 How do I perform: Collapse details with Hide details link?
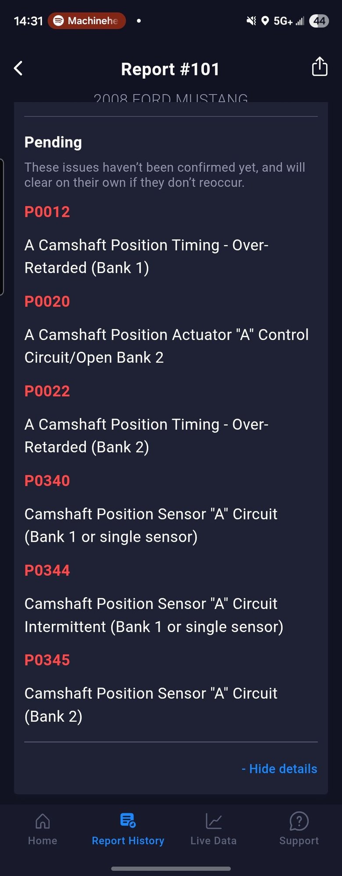[279, 769]
